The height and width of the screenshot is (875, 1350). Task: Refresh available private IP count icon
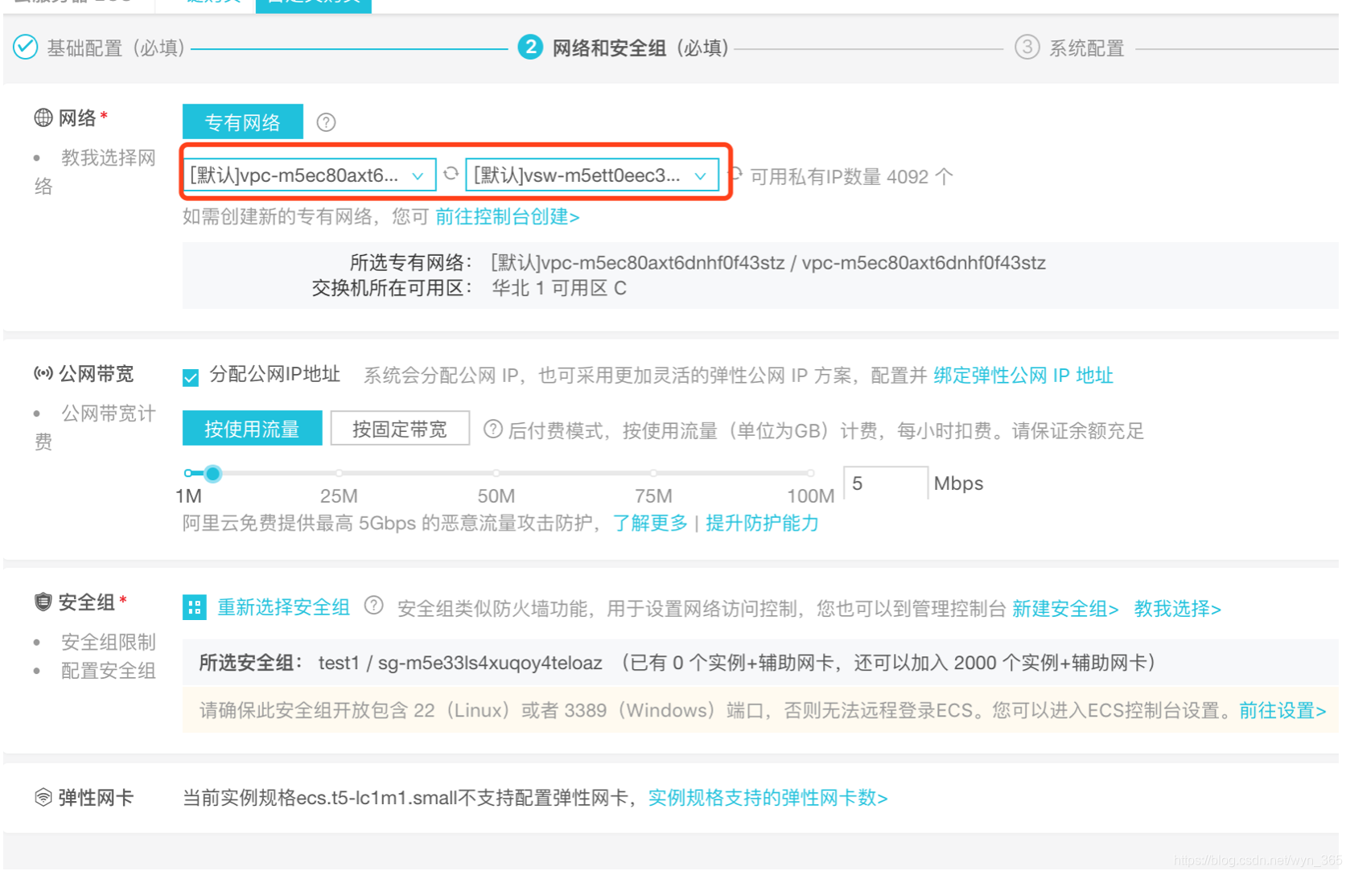pos(735,174)
